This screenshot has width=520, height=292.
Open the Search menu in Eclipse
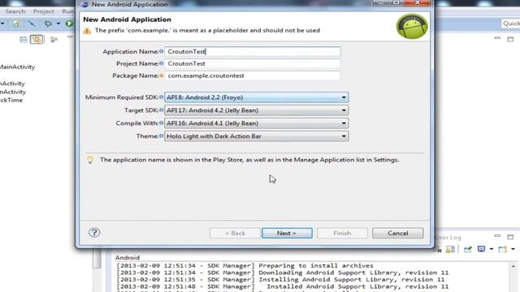click(x=15, y=11)
